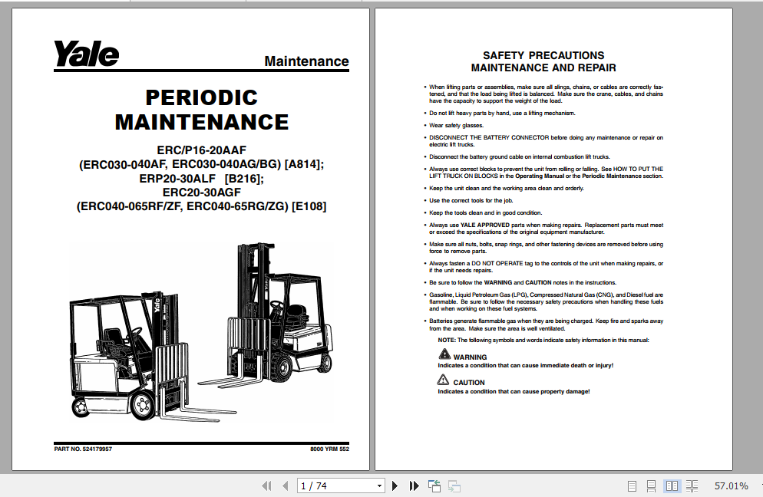Click the NOTE line about symbols

click(543, 341)
